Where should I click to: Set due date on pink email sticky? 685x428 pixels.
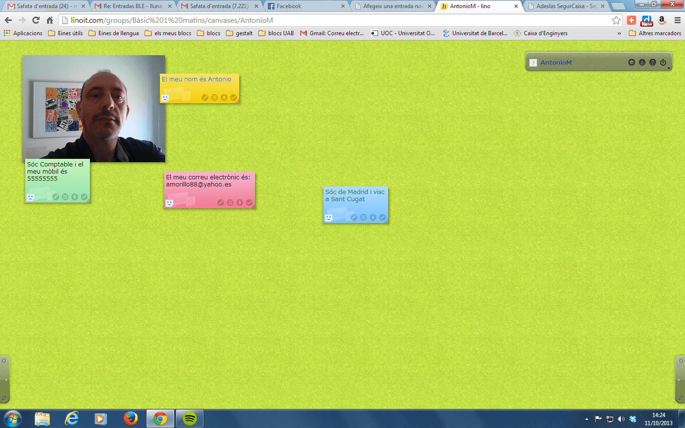(230, 203)
